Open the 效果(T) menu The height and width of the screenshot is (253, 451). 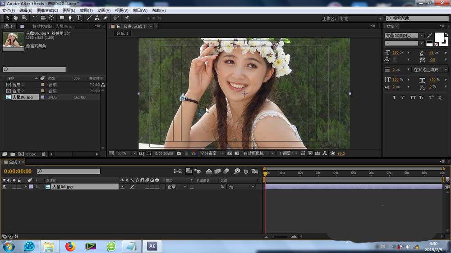(x=86, y=10)
